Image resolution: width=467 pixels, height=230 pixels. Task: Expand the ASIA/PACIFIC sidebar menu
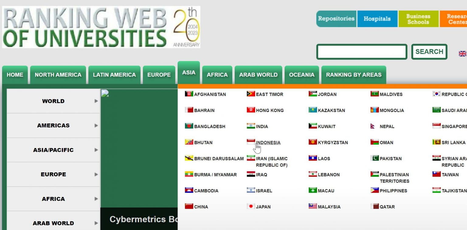[53, 150]
